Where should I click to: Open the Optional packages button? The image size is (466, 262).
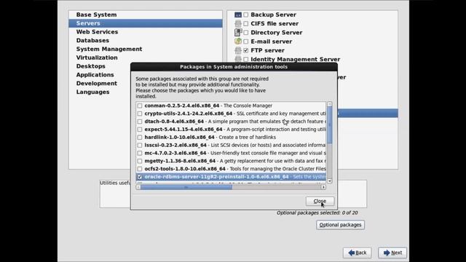coord(340,225)
